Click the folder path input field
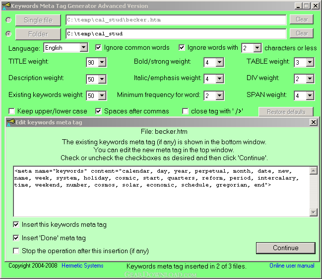The width and height of the screenshot is (322, 279). pyautogui.click(x=176, y=34)
